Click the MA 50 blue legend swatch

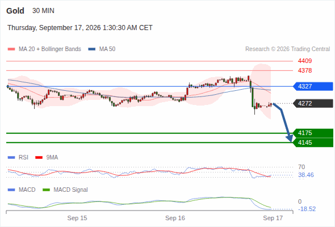(x=92, y=49)
